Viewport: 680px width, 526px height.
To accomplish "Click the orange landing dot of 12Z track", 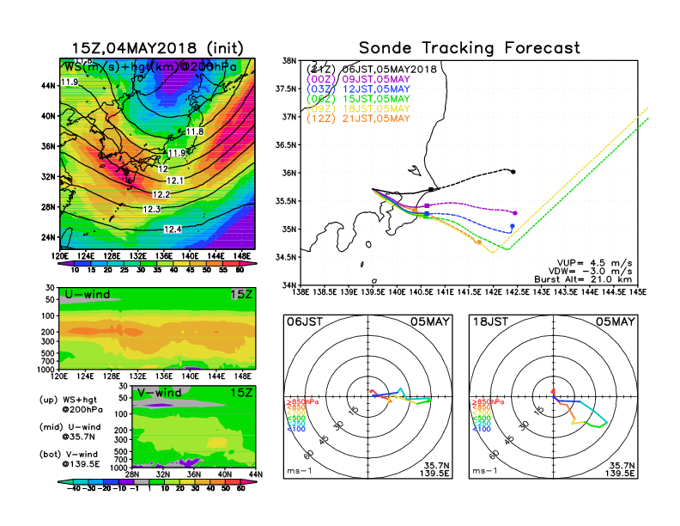I will click(x=479, y=242).
